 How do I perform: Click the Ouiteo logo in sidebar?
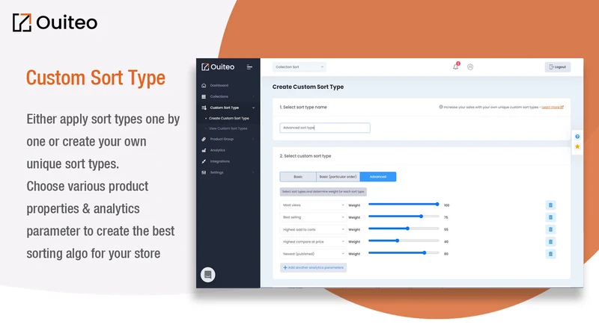click(x=218, y=67)
